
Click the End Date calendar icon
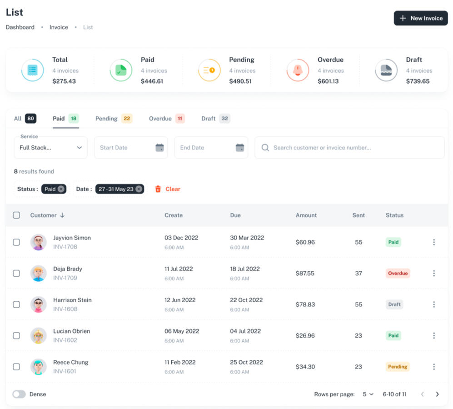tap(240, 148)
